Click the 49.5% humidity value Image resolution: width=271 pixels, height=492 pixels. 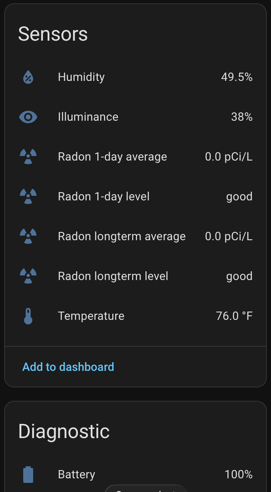pos(237,77)
